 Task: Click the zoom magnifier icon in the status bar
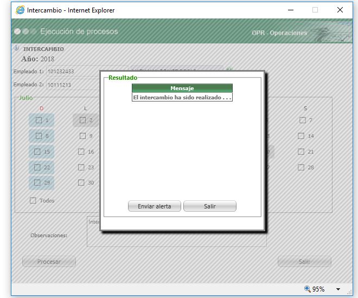[x=308, y=289]
